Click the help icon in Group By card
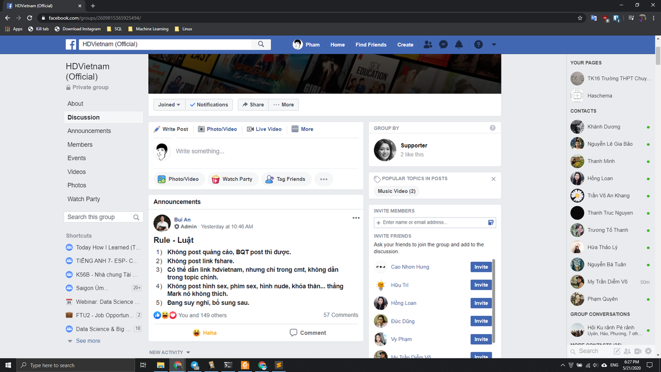This screenshot has width=661, height=372. [493, 128]
